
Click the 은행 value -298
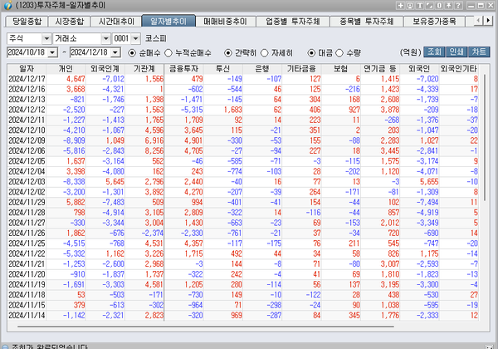click(x=274, y=305)
